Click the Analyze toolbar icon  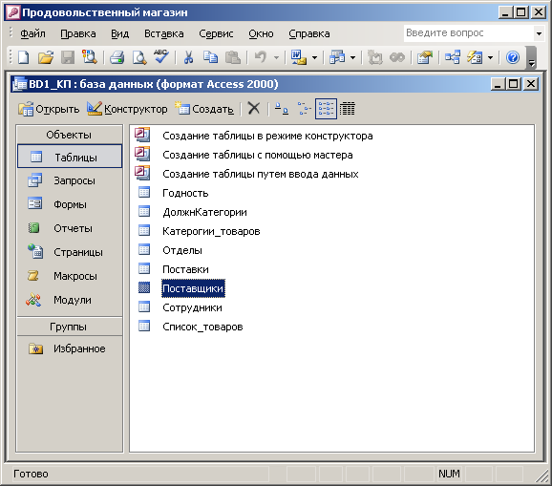(337, 57)
